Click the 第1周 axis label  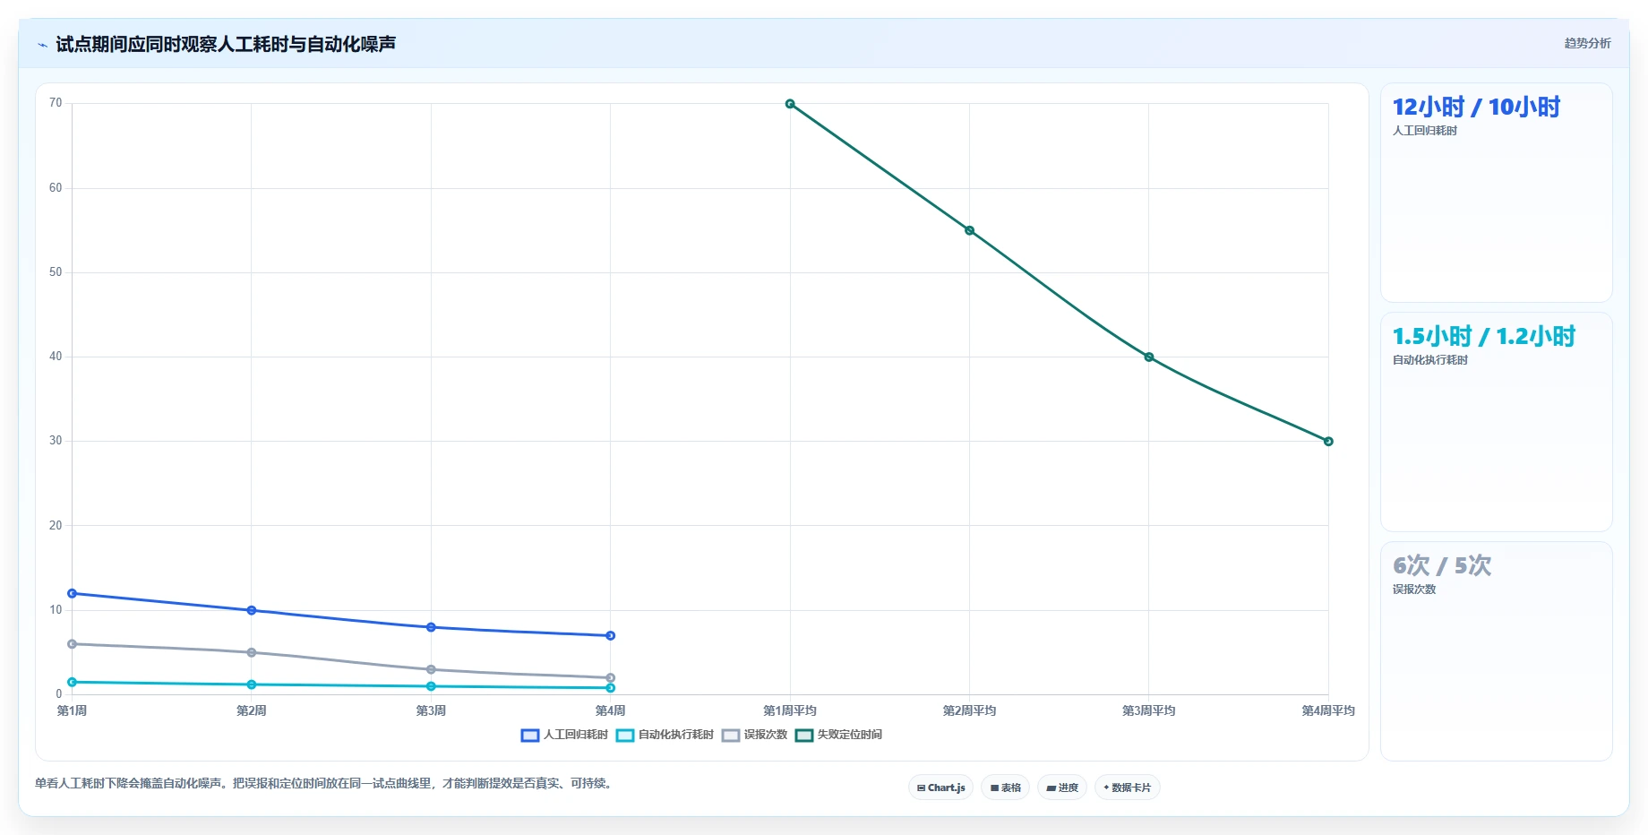(x=73, y=710)
